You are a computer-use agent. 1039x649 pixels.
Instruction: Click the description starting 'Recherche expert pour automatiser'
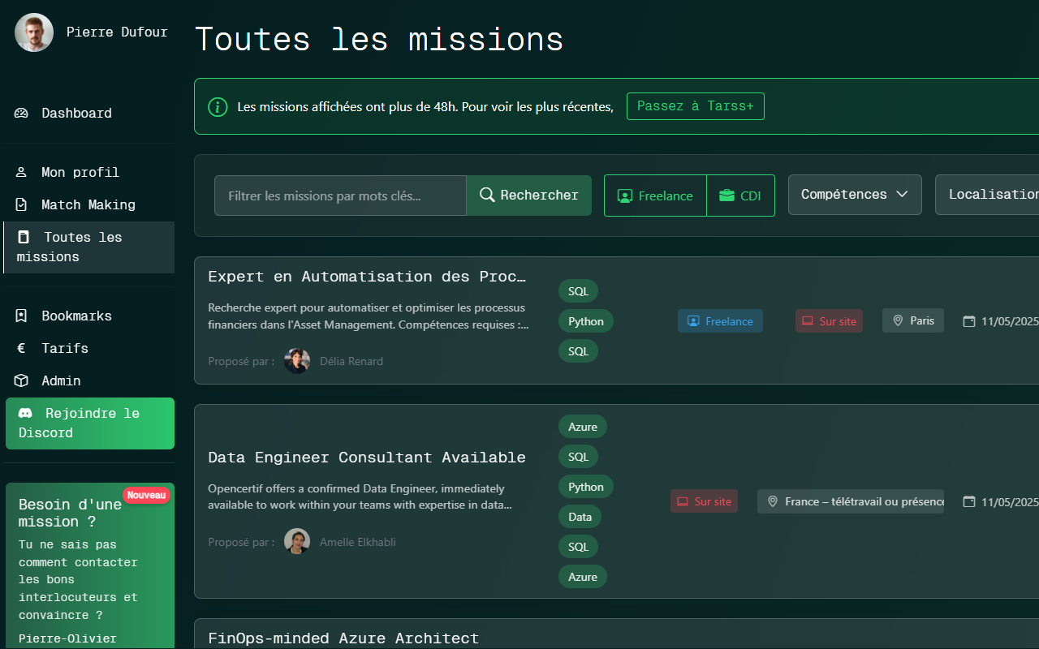point(369,316)
